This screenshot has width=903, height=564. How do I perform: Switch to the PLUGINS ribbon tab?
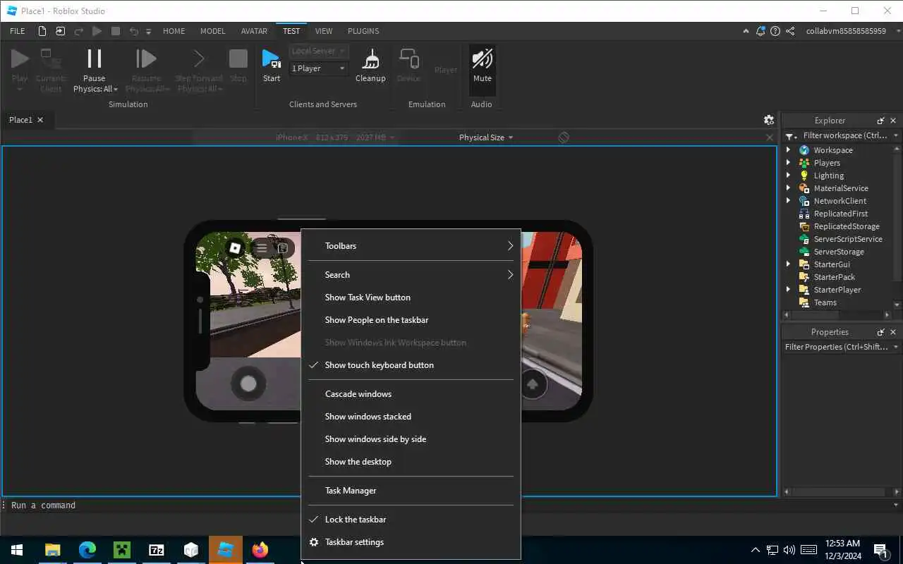point(363,31)
